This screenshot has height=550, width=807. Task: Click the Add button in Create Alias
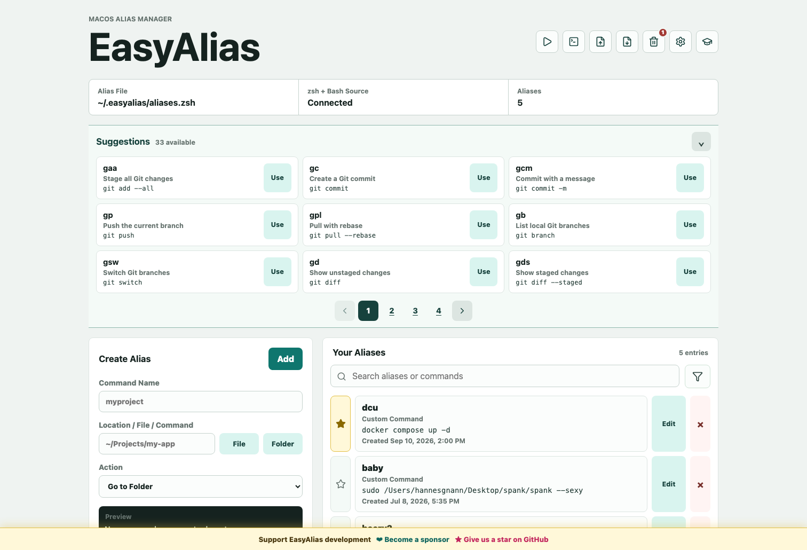click(x=286, y=359)
